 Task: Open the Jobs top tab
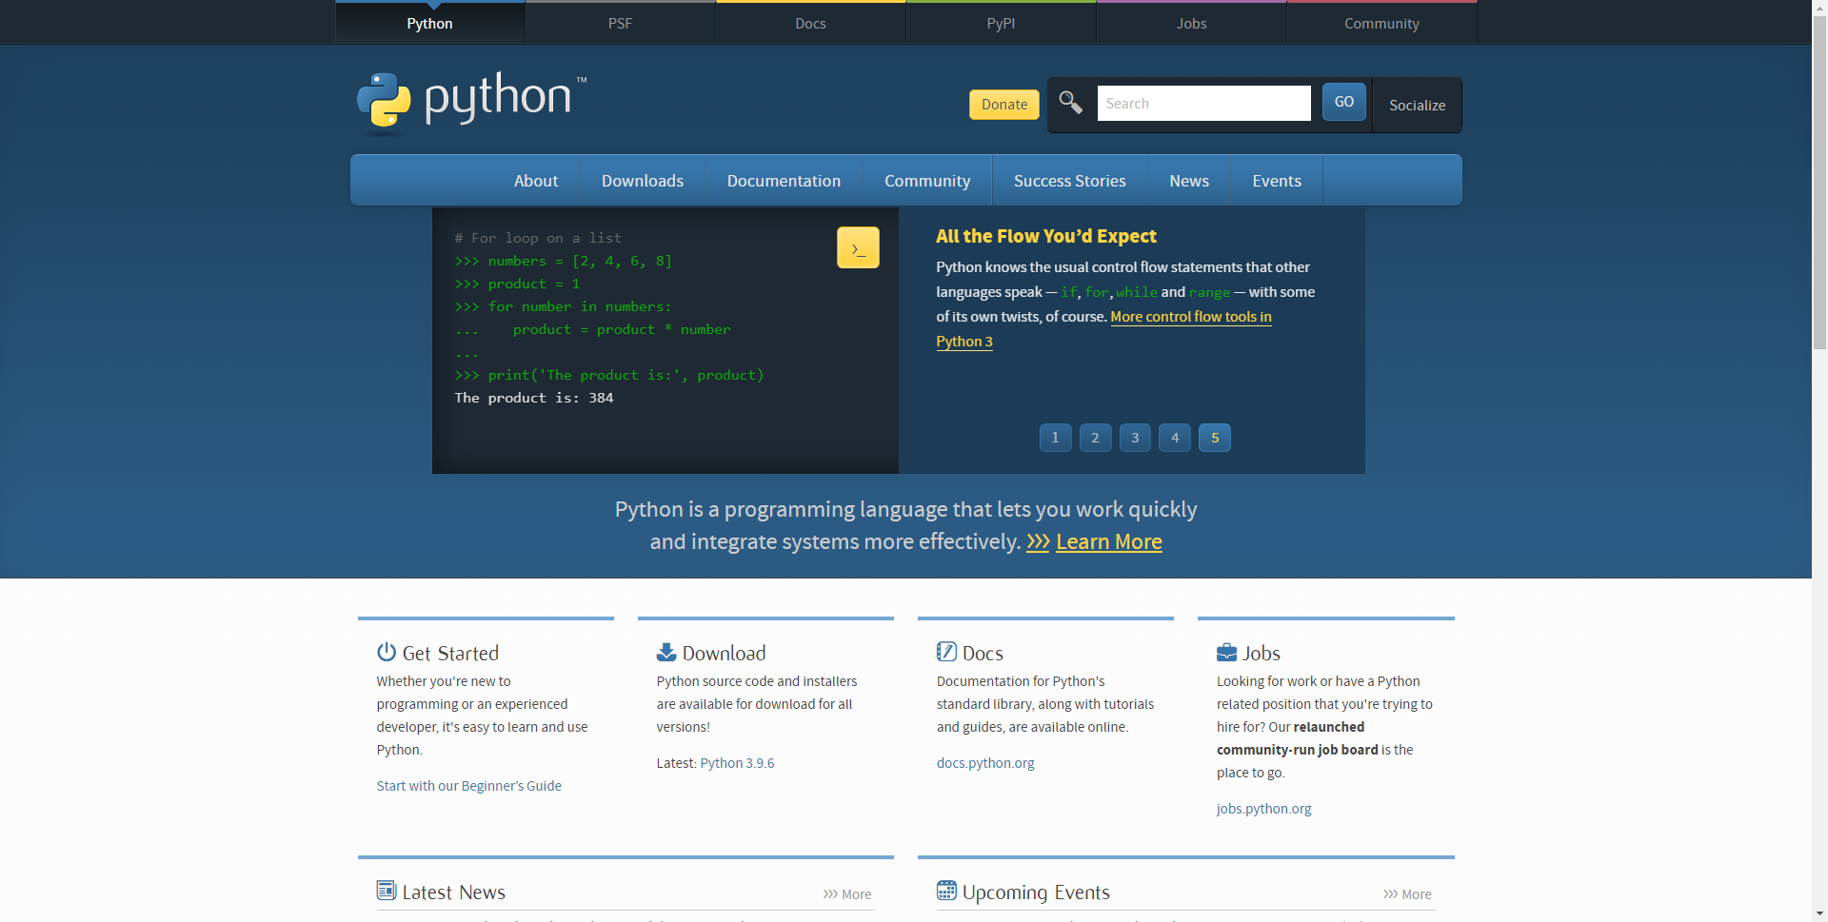(x=1192, y=23)
